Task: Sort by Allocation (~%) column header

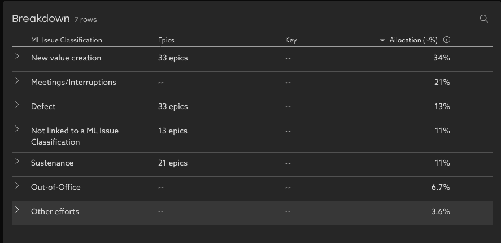Action: tap(413, 40)
